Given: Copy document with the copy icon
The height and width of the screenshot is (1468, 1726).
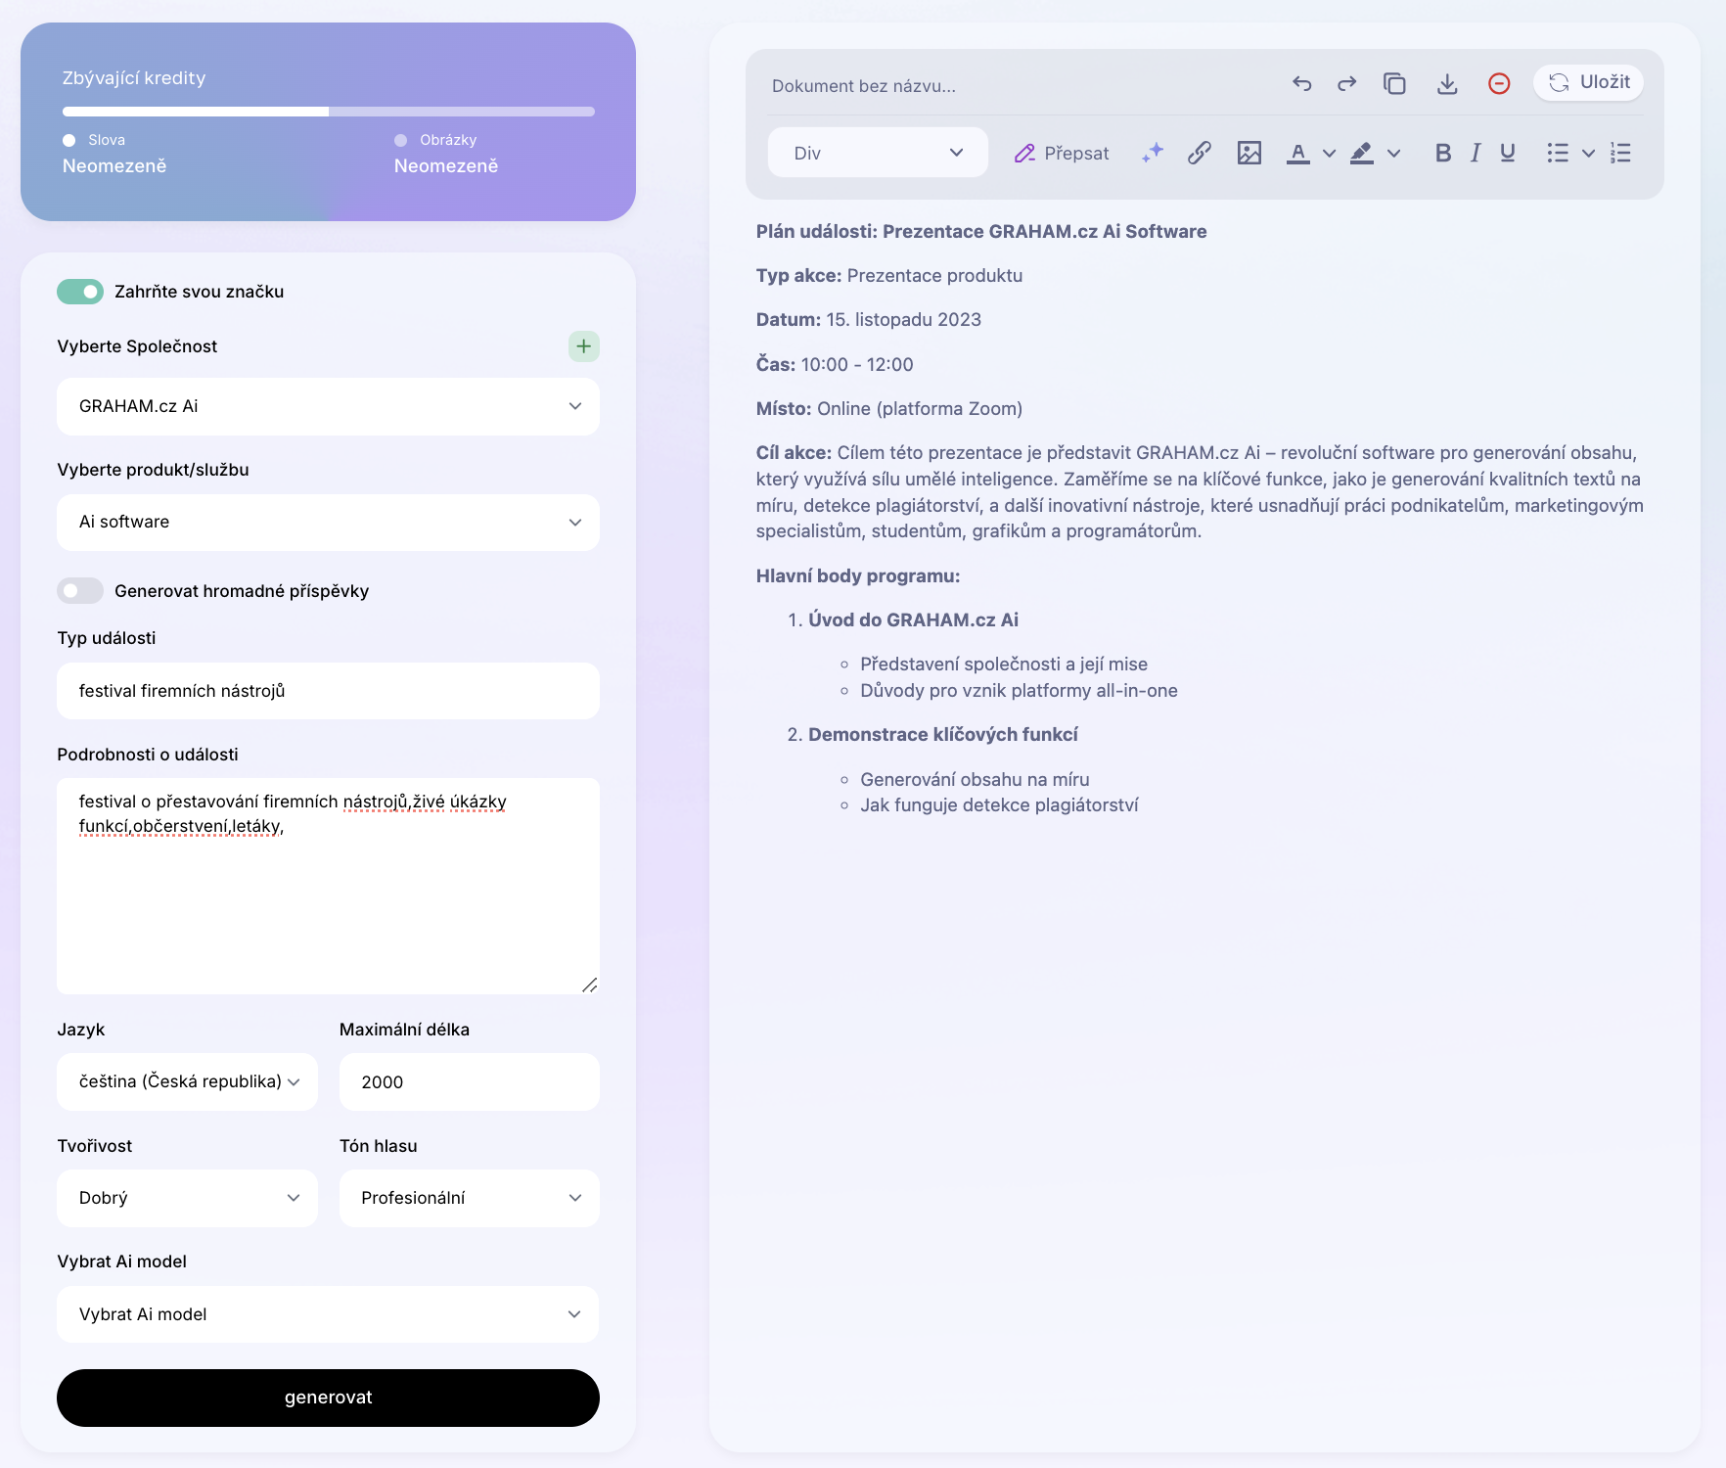Looking at the screenshot, I should pos(1394,84).
